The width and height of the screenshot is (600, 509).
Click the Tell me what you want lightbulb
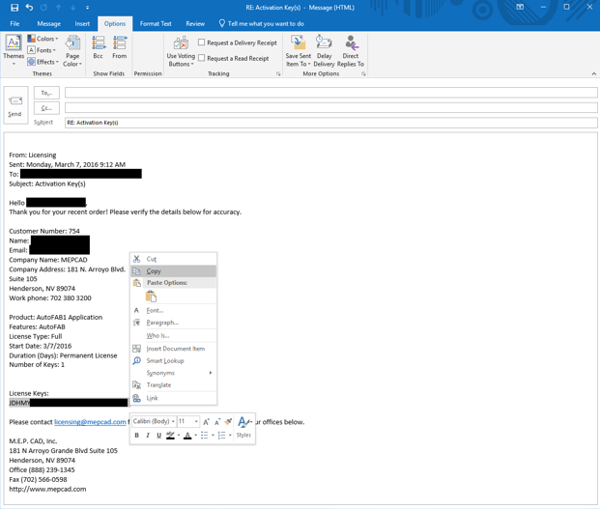[x=221, y=23]
